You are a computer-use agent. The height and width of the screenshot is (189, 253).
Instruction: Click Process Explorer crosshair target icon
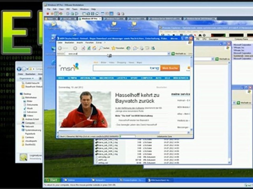click(x=204, y=35)
